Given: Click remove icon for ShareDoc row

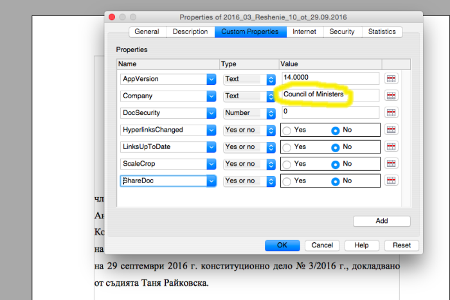Looking at the screenshot, I should 391,181.
